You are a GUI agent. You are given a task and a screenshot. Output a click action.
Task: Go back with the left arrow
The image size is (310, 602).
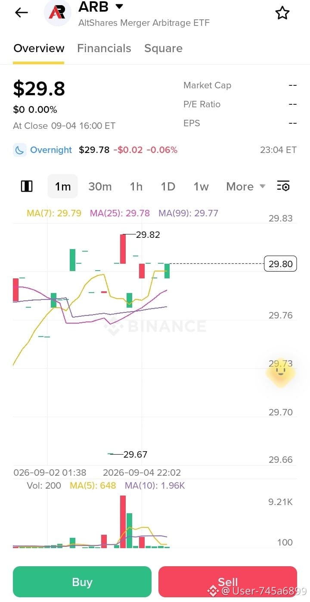pos(21,12)
